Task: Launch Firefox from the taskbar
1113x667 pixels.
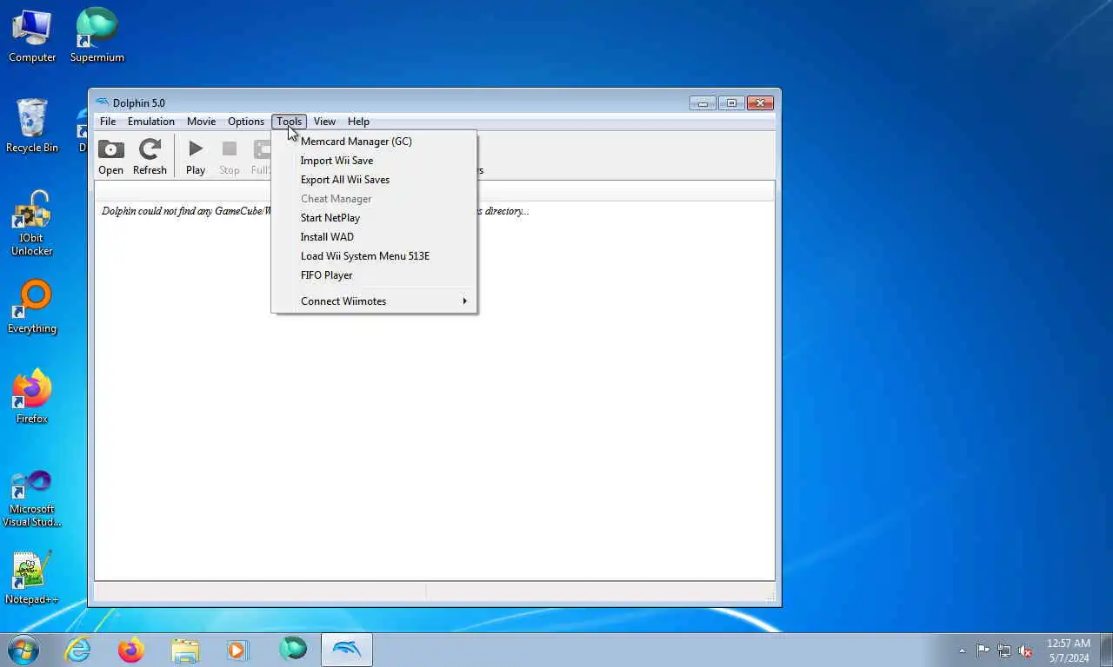Action: (x=131, y=650)
